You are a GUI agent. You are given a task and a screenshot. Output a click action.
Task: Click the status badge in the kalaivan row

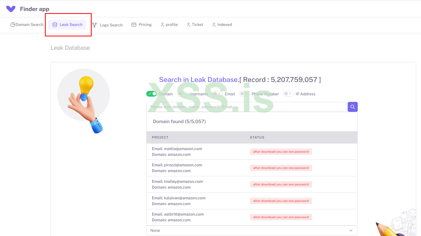pos(281,201)
